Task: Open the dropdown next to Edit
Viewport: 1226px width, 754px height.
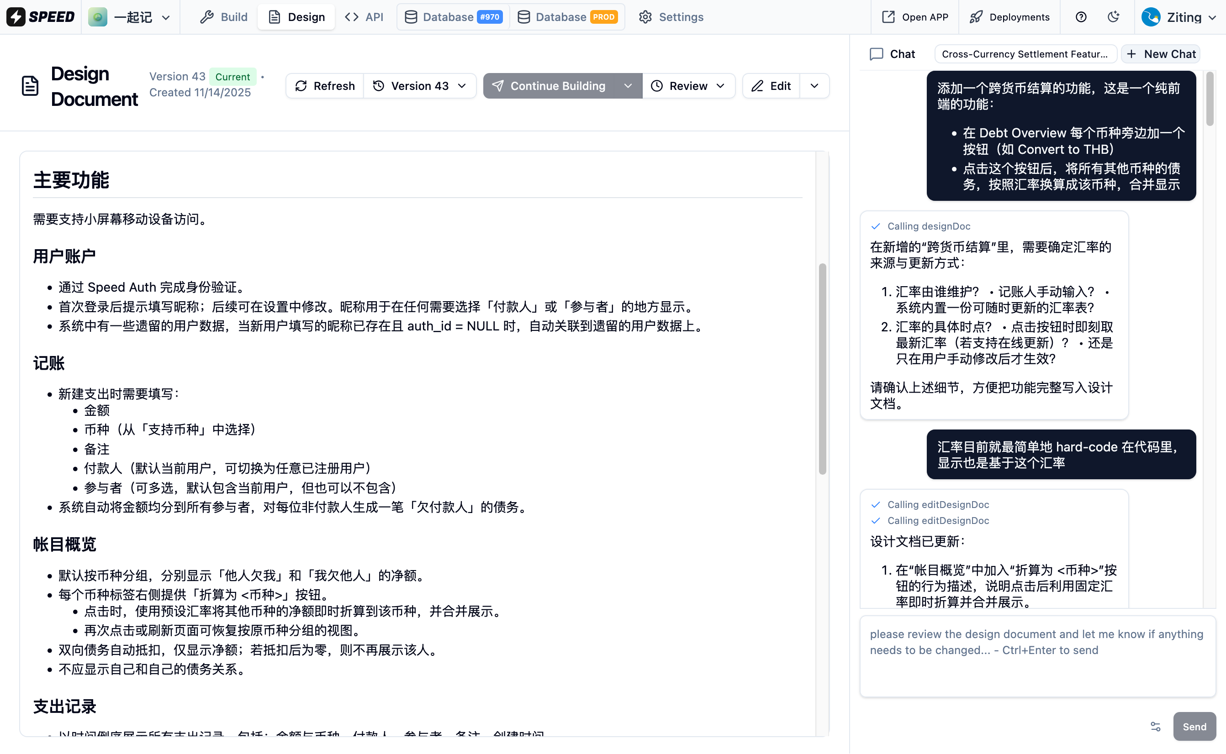Action: (x=814, y=86)
